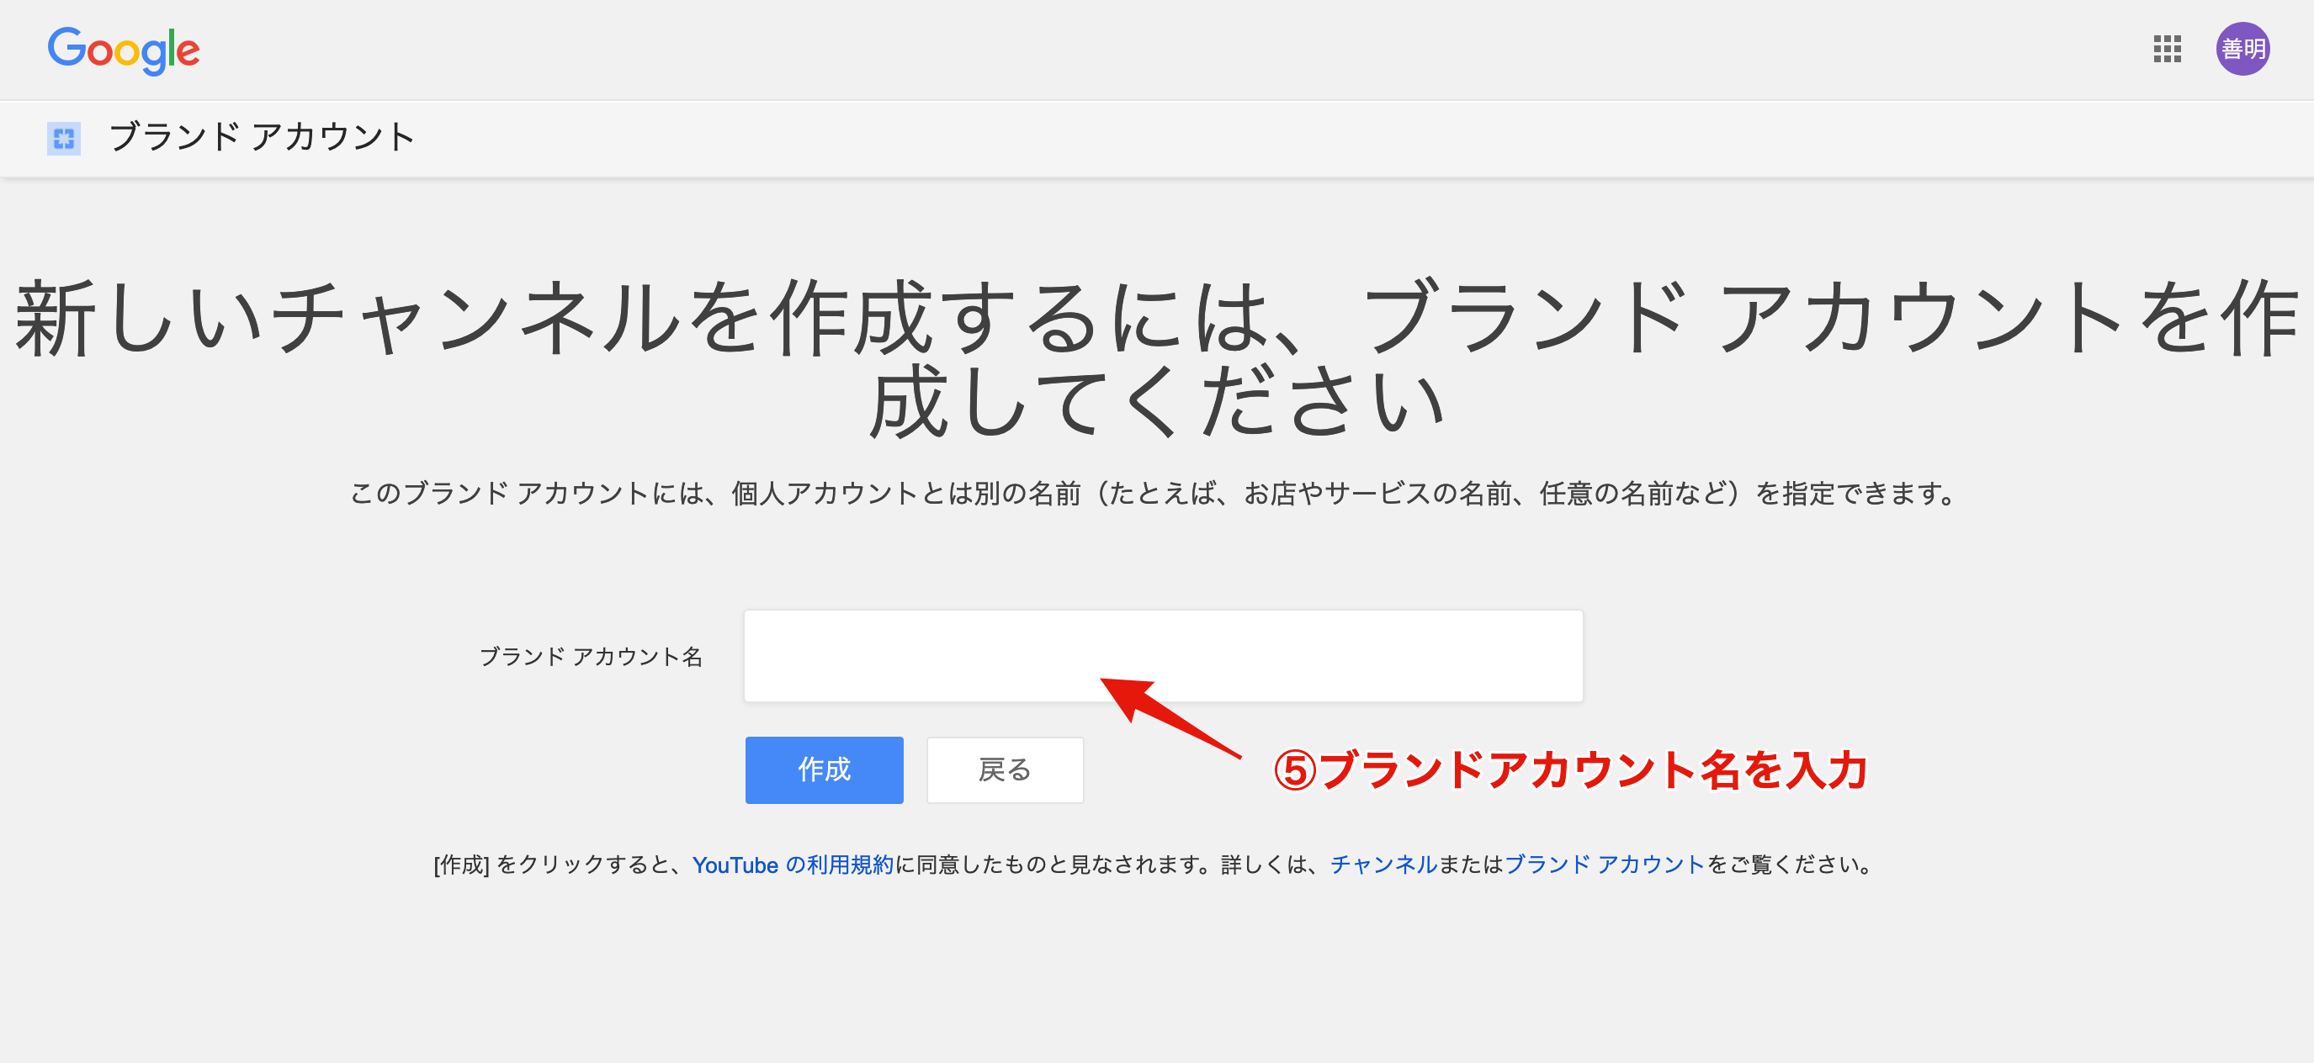2314x1063 pixels.
Task: Click the brand account icon beside ブランド アカウント
Action: [x=64, y=138]
